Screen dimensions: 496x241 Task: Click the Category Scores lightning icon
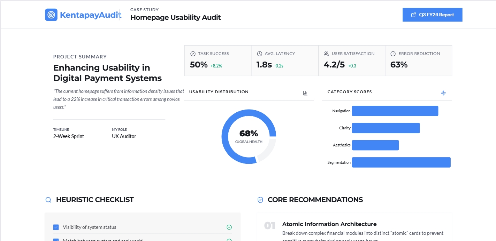click(443, 93)
